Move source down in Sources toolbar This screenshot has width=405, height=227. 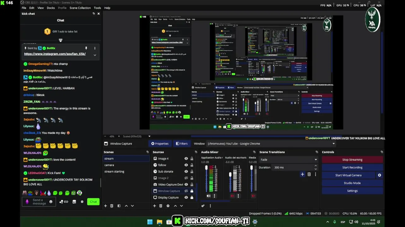[181, 206]
